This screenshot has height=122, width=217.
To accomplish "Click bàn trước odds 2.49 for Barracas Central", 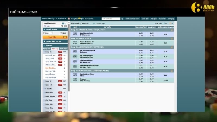I will pos(141,50).
